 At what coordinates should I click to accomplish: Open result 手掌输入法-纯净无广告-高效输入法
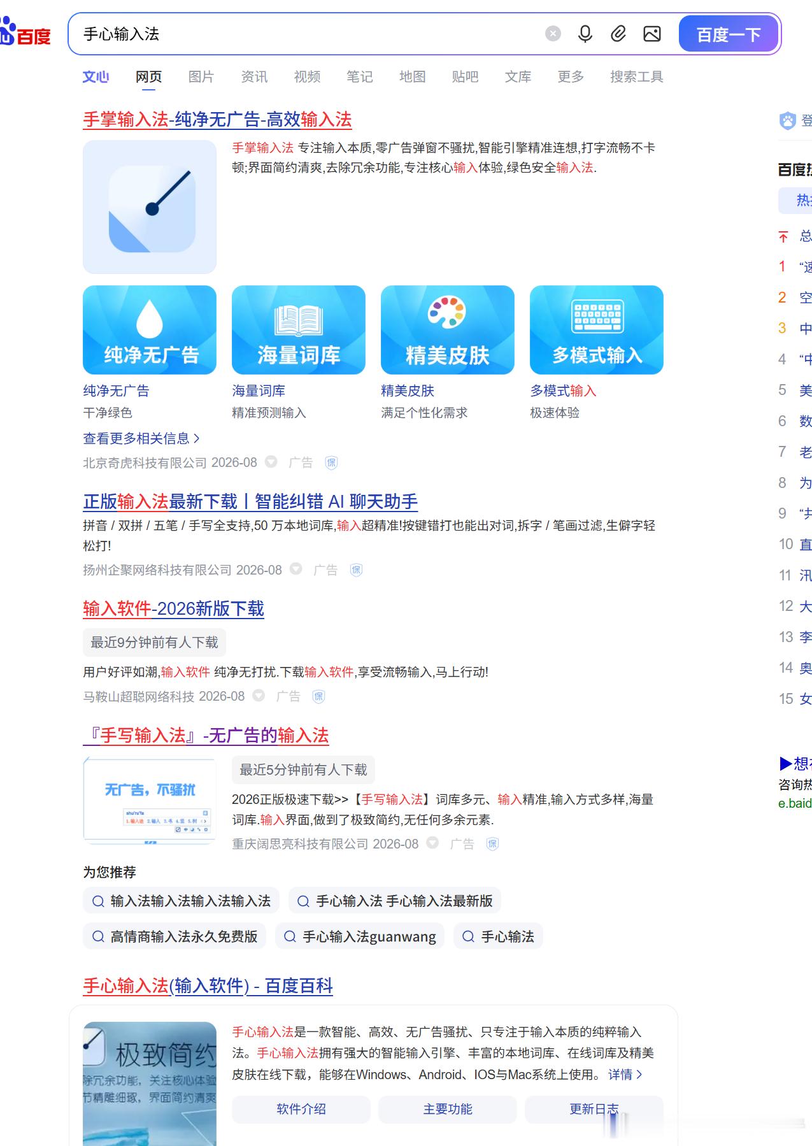point(217,119)
